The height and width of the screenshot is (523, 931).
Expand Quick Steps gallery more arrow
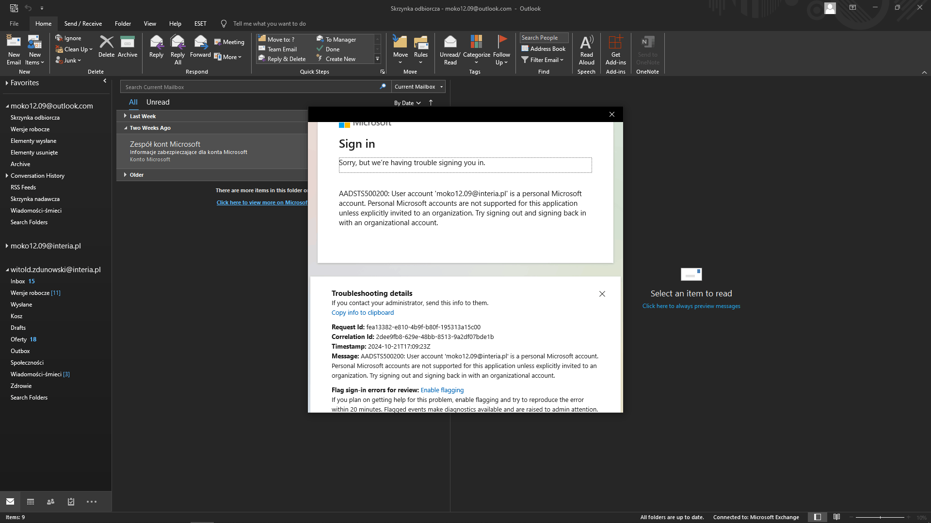(x=377, y=59)
